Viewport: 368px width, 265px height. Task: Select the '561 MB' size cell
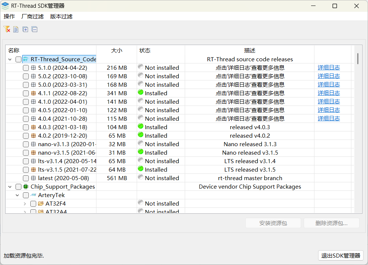(117, 178)
